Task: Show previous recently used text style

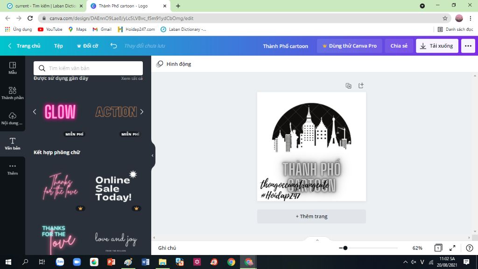Action: [x=35, y=112]
